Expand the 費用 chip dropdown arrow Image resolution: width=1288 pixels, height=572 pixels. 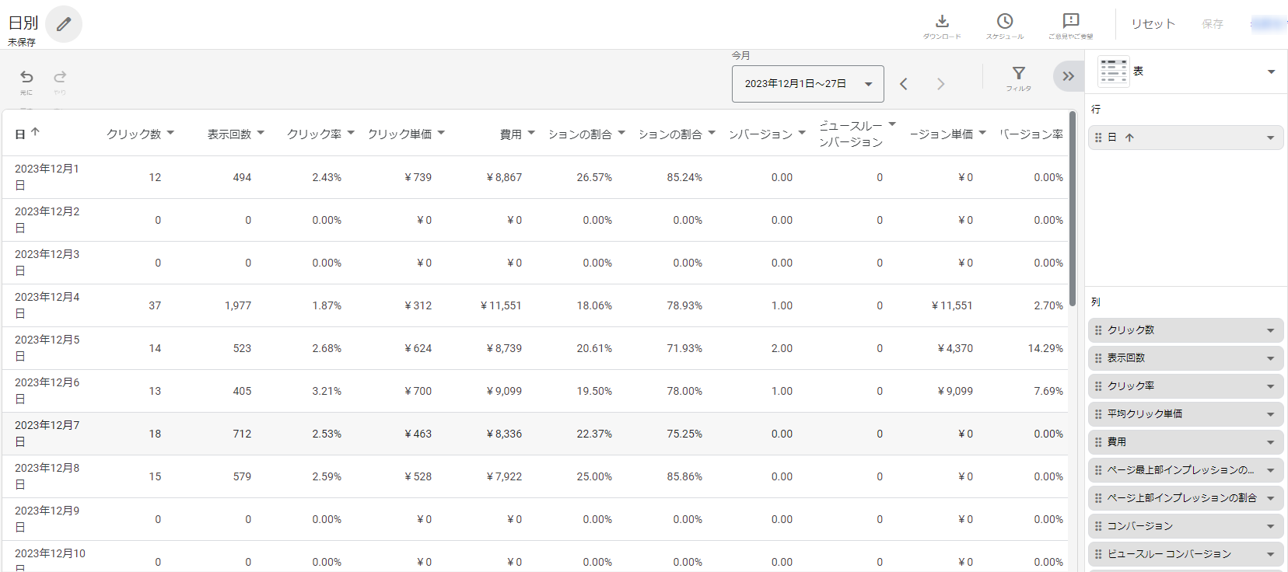tap(1270, 442)
